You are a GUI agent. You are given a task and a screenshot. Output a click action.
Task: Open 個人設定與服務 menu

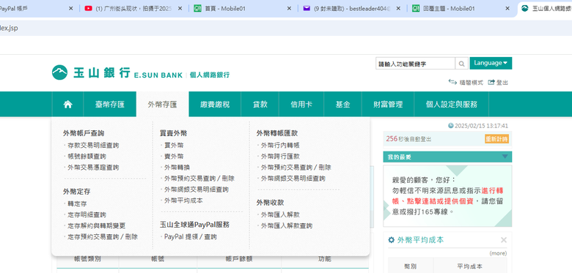[x=451, y=105]
